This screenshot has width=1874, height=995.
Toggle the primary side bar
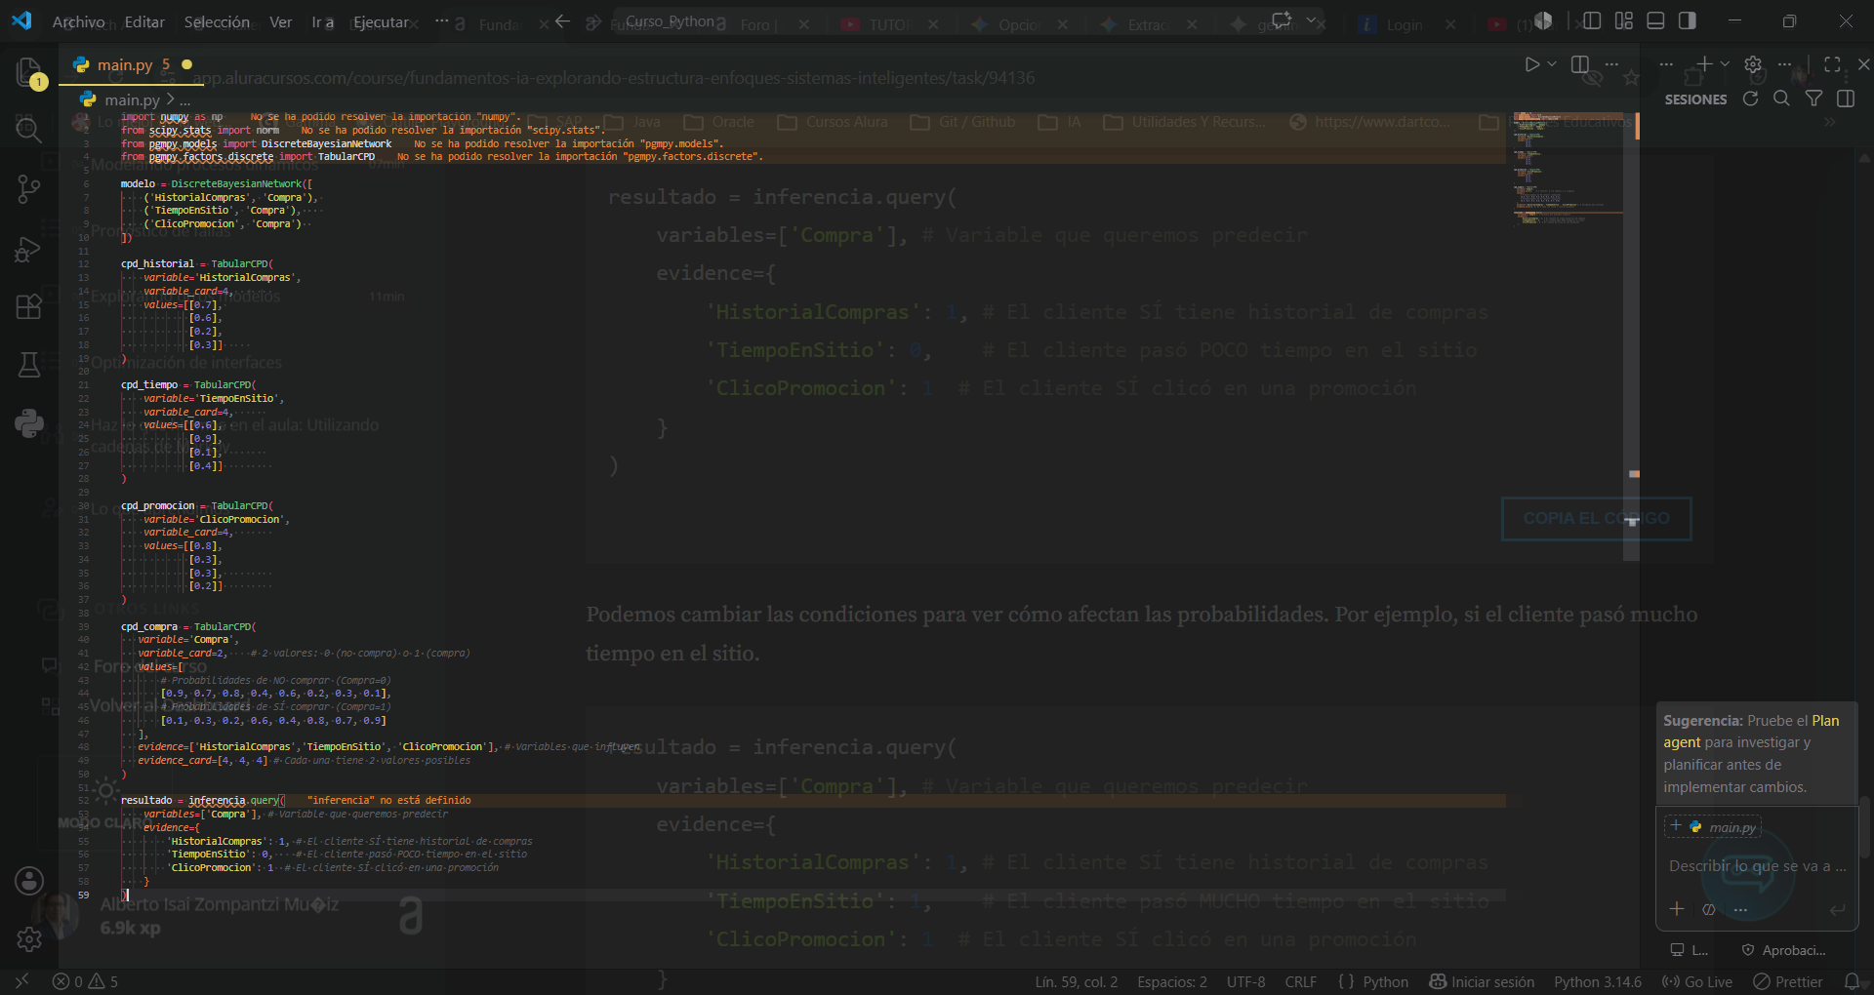click(x=1592, y=20)
